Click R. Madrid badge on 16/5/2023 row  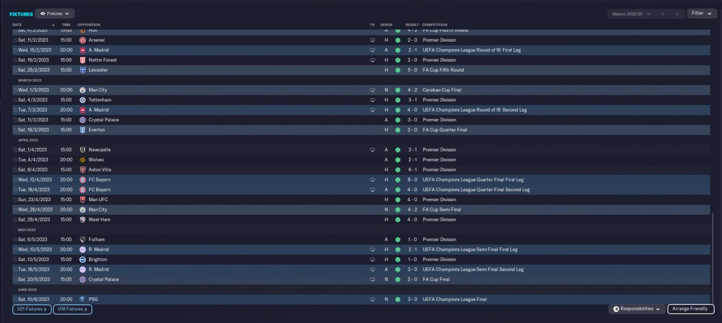[83, 269]
